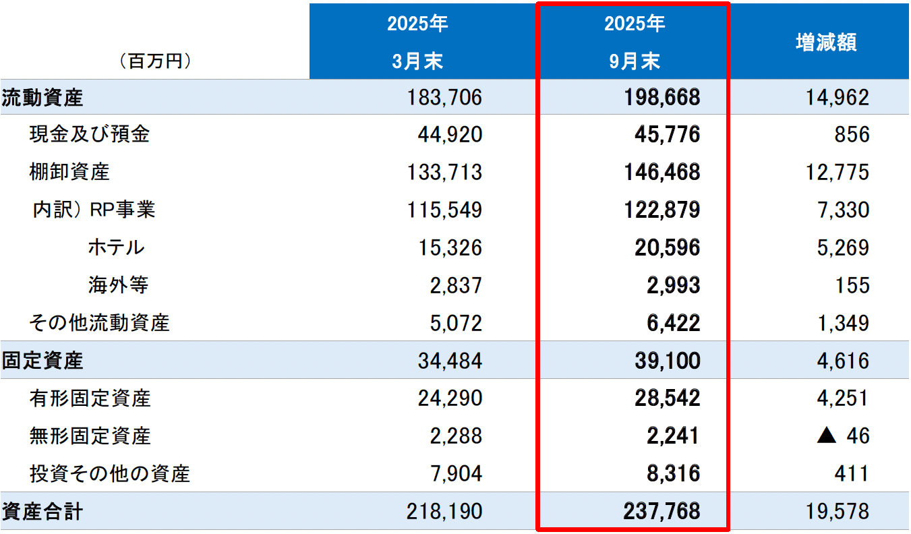Click the 海外等 row label
911x534 pixels.
[118, 285]
